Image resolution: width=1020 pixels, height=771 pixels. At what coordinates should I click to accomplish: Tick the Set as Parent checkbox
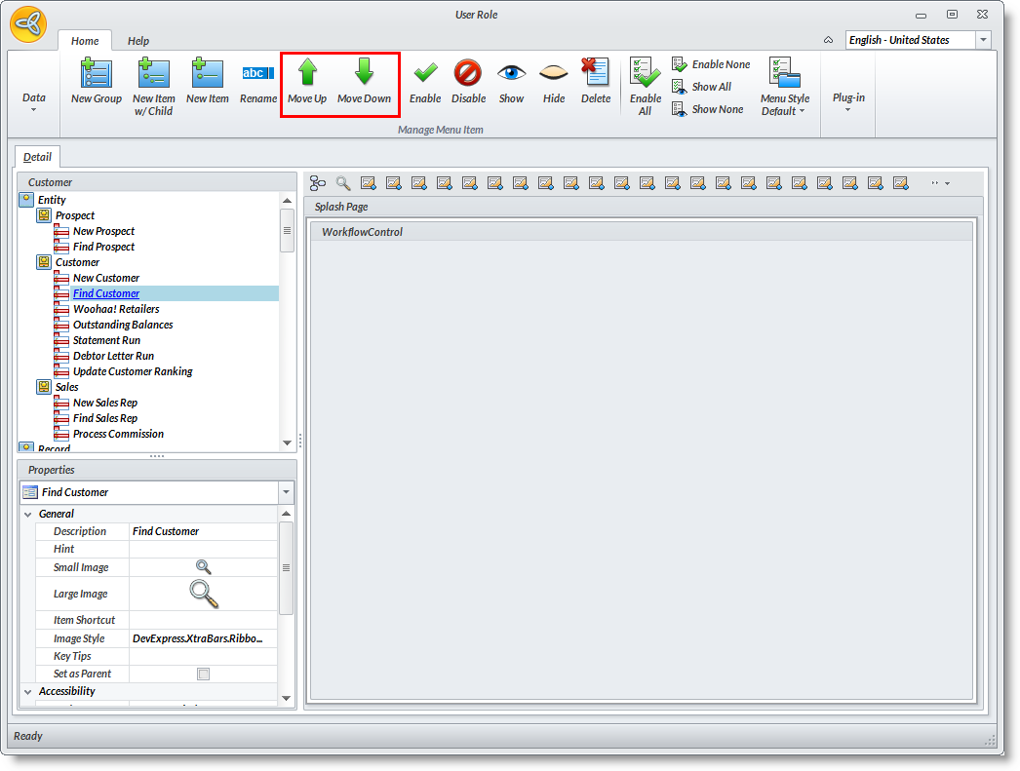[203, 674]
